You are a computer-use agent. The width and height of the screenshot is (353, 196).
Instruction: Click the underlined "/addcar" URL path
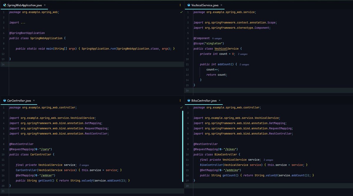click(x=47, y=175)
